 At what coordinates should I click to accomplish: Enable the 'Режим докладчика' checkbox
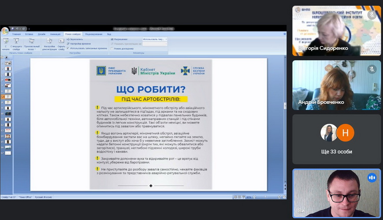[x=112, y=48]
